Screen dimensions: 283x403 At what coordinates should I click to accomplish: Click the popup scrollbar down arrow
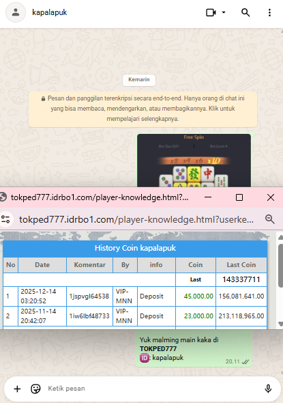point(280,324)
